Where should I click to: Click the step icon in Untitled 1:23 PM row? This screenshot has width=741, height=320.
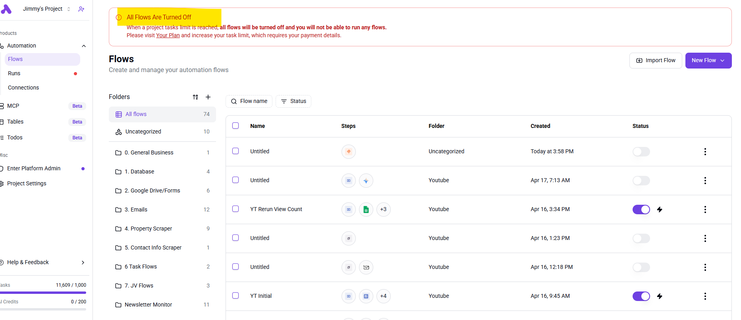point(349,238)
